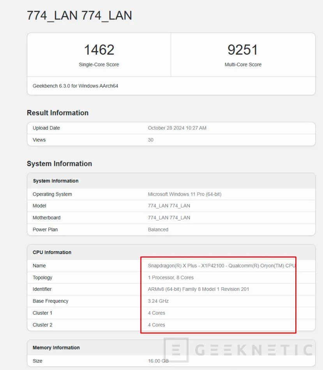Click the Single-Core Score label
This screenshot has height=370, width=323.
[99, 64]
